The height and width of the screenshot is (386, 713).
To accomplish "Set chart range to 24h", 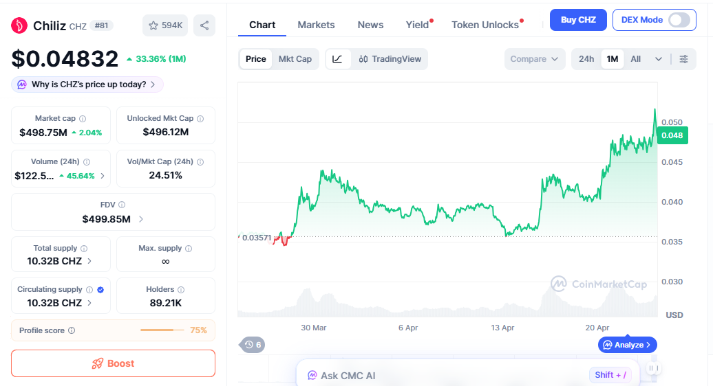I will point(586,59).
